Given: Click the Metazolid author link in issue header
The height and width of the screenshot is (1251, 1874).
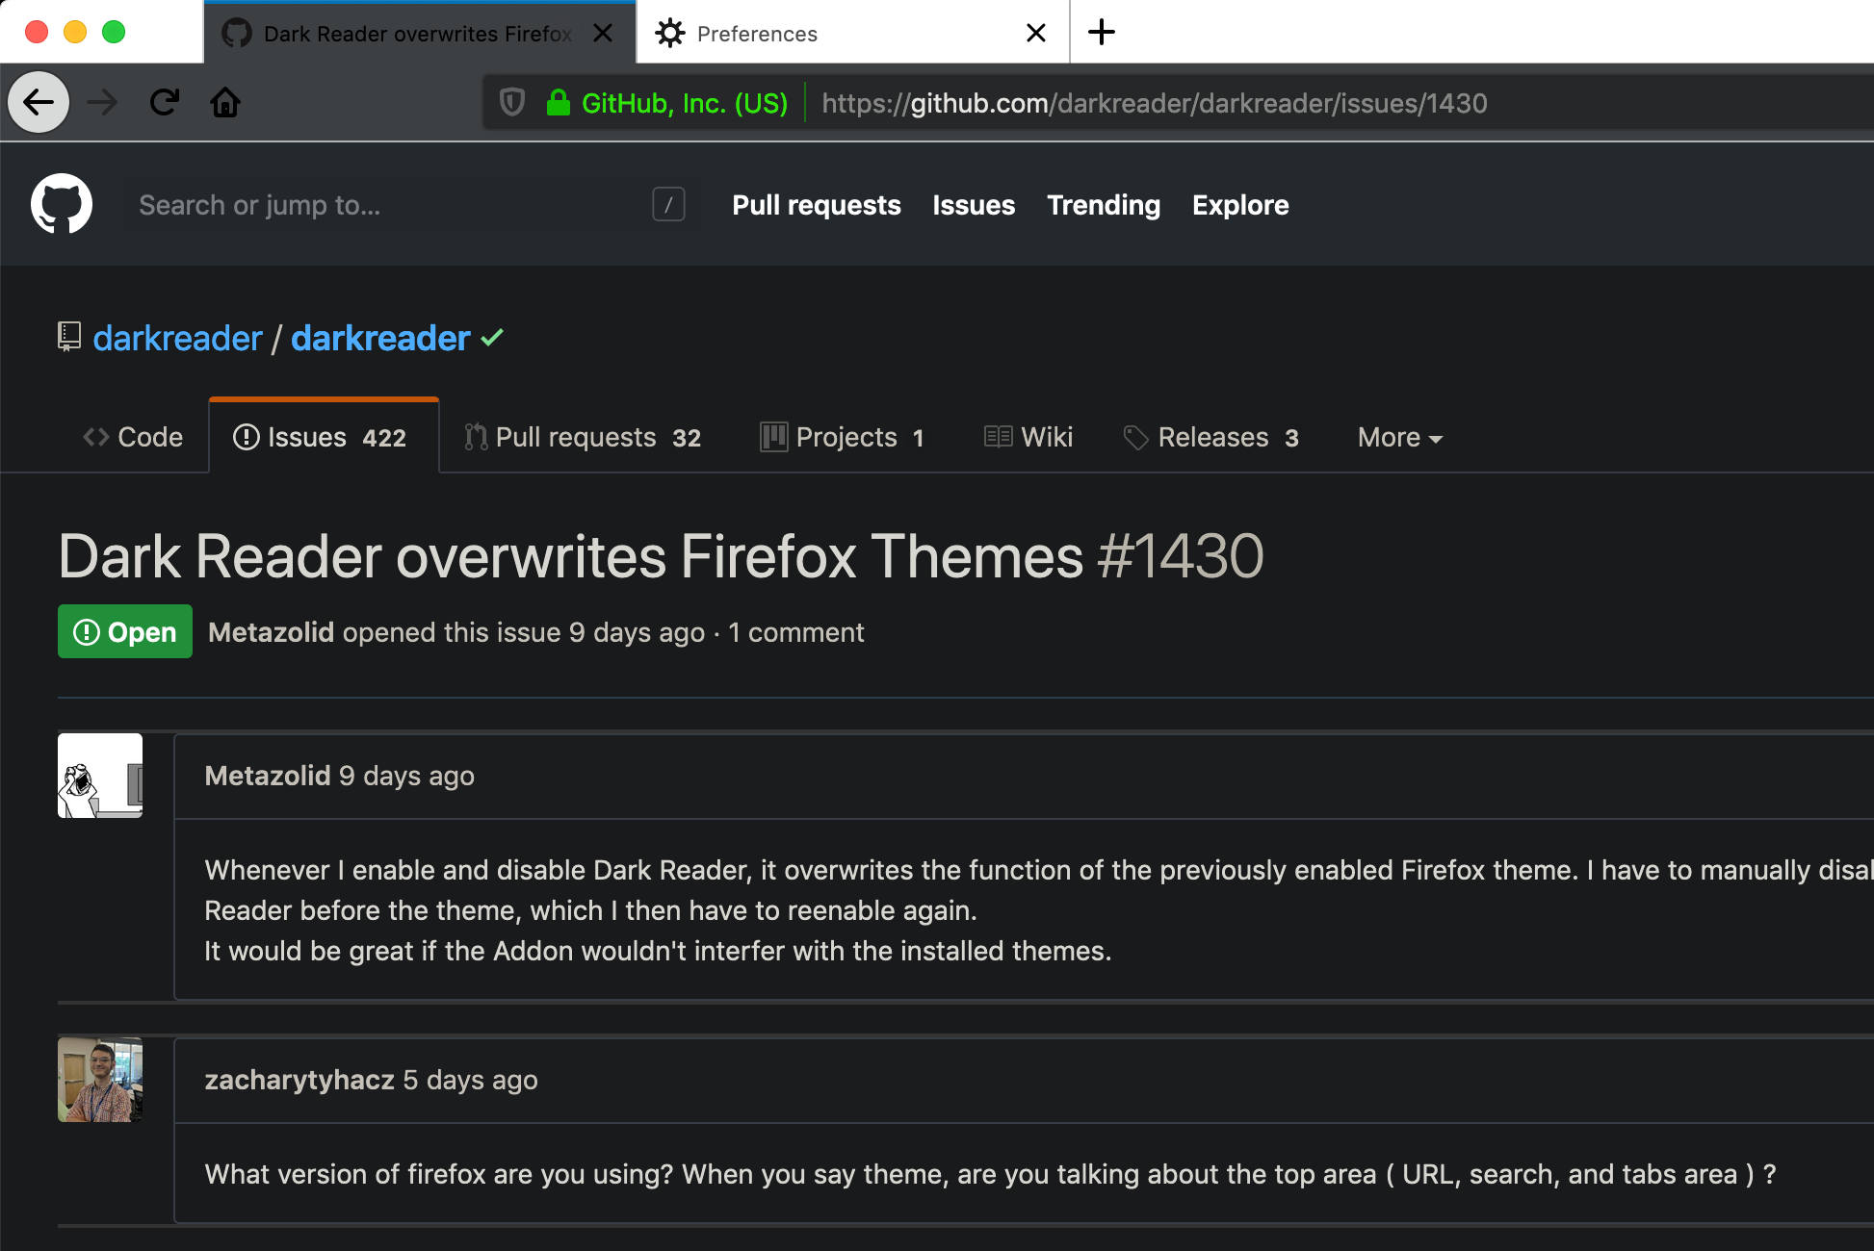Looking at the screenshot, I should click(x=271, y=632).
